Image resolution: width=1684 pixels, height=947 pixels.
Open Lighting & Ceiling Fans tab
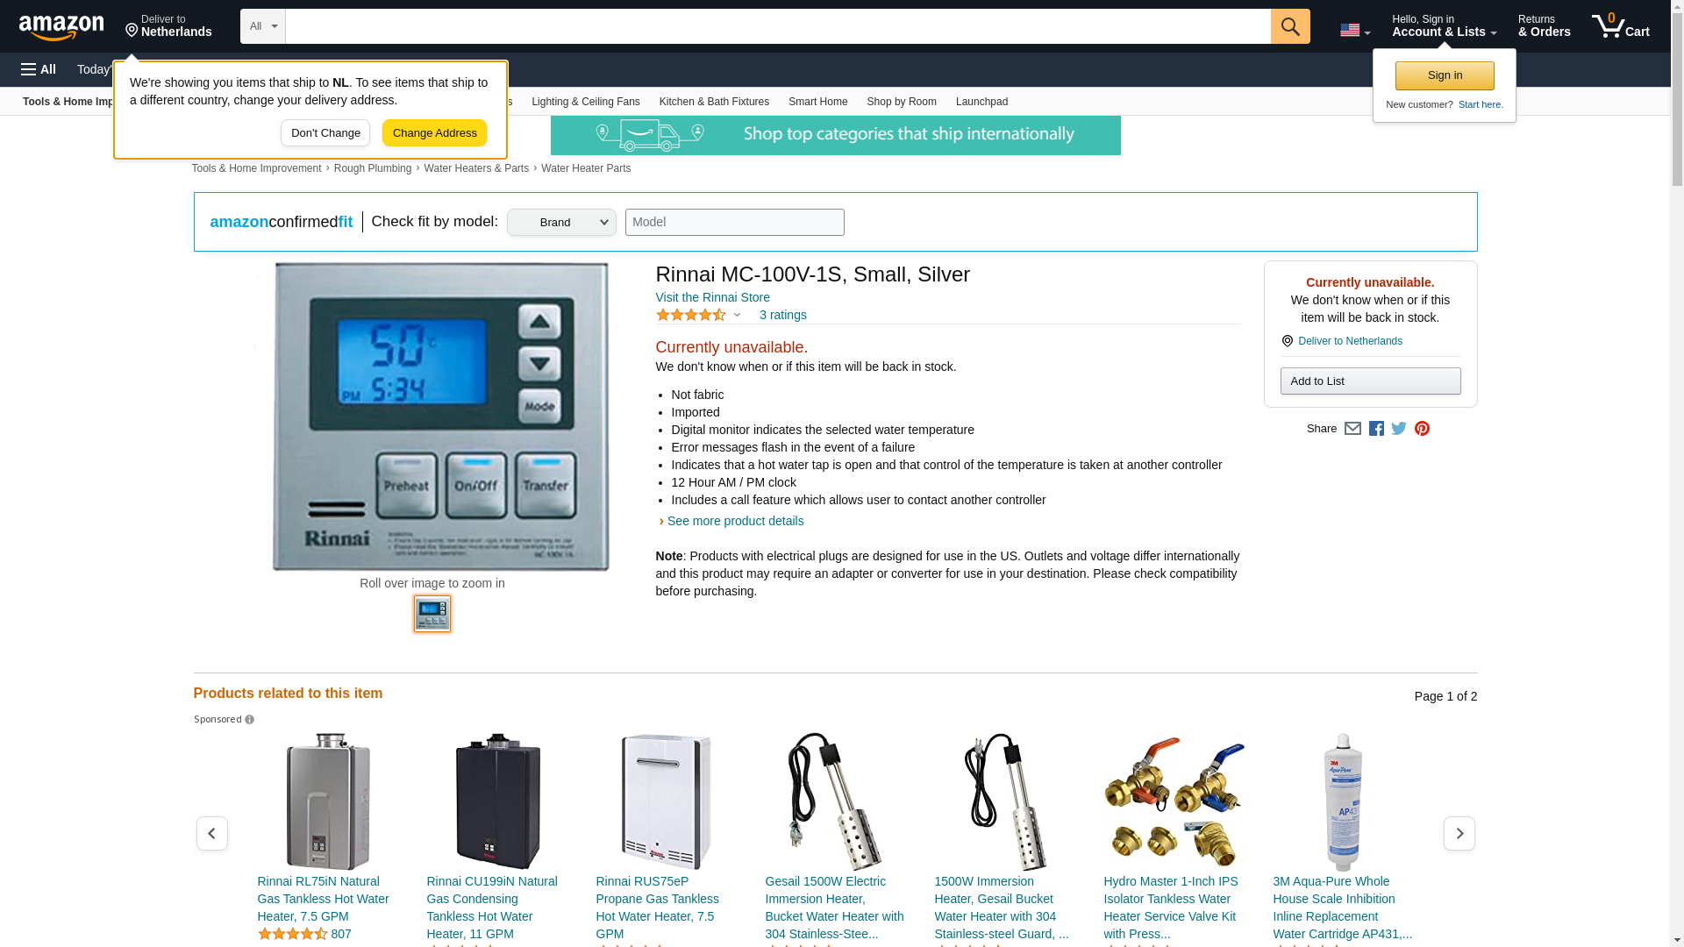coord(585,102)
